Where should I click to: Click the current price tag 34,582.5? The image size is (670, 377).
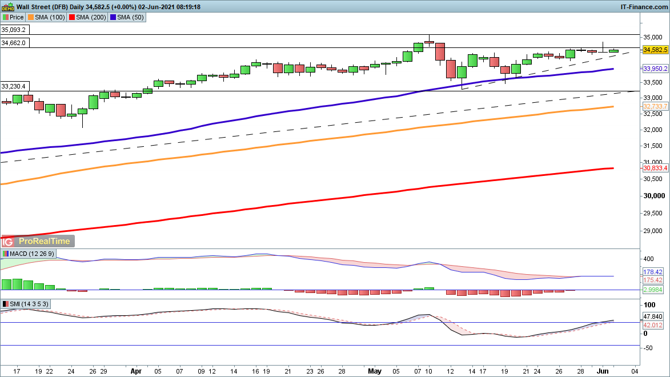point(655,50)
